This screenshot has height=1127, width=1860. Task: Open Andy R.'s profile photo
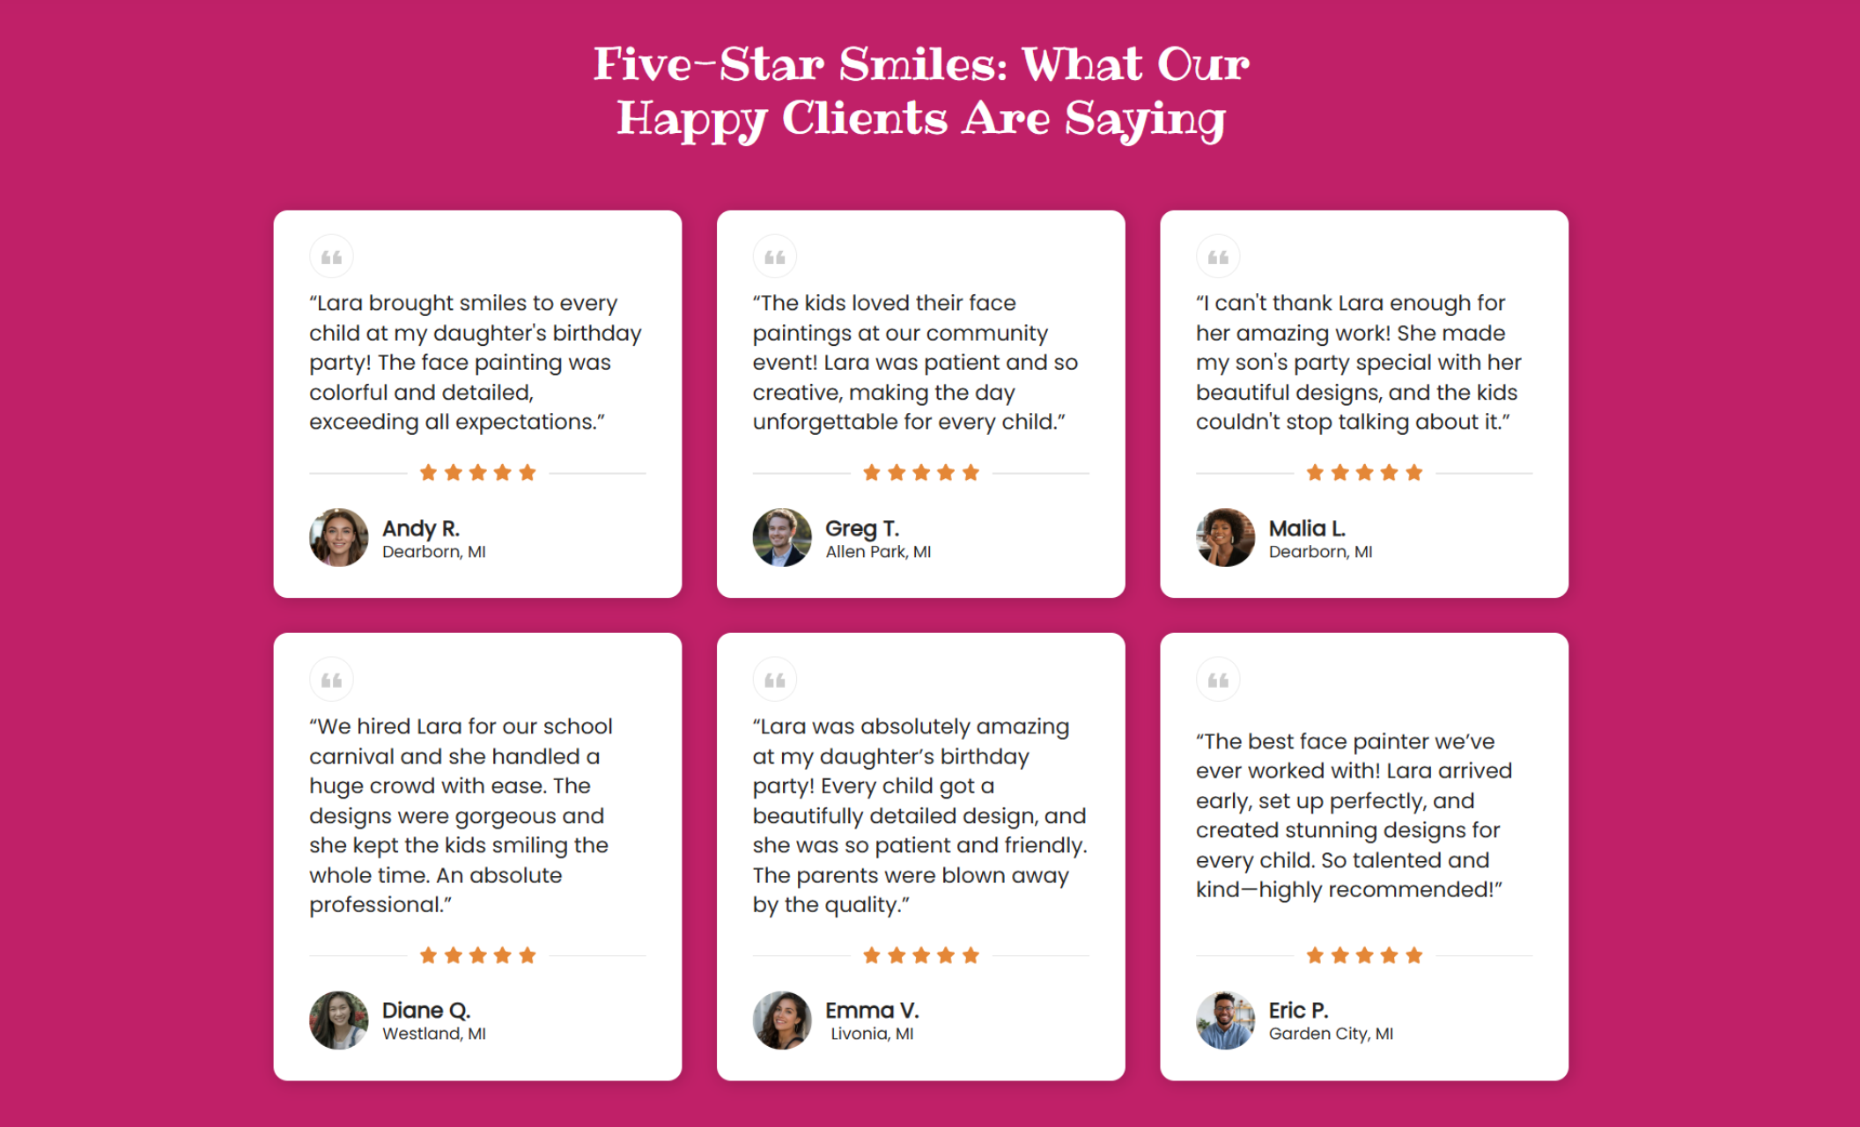coord(337,537)
